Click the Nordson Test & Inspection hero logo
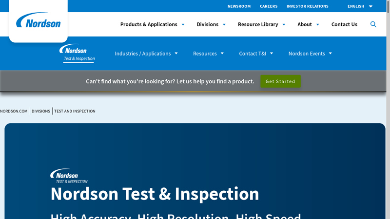 click(69, 176)
